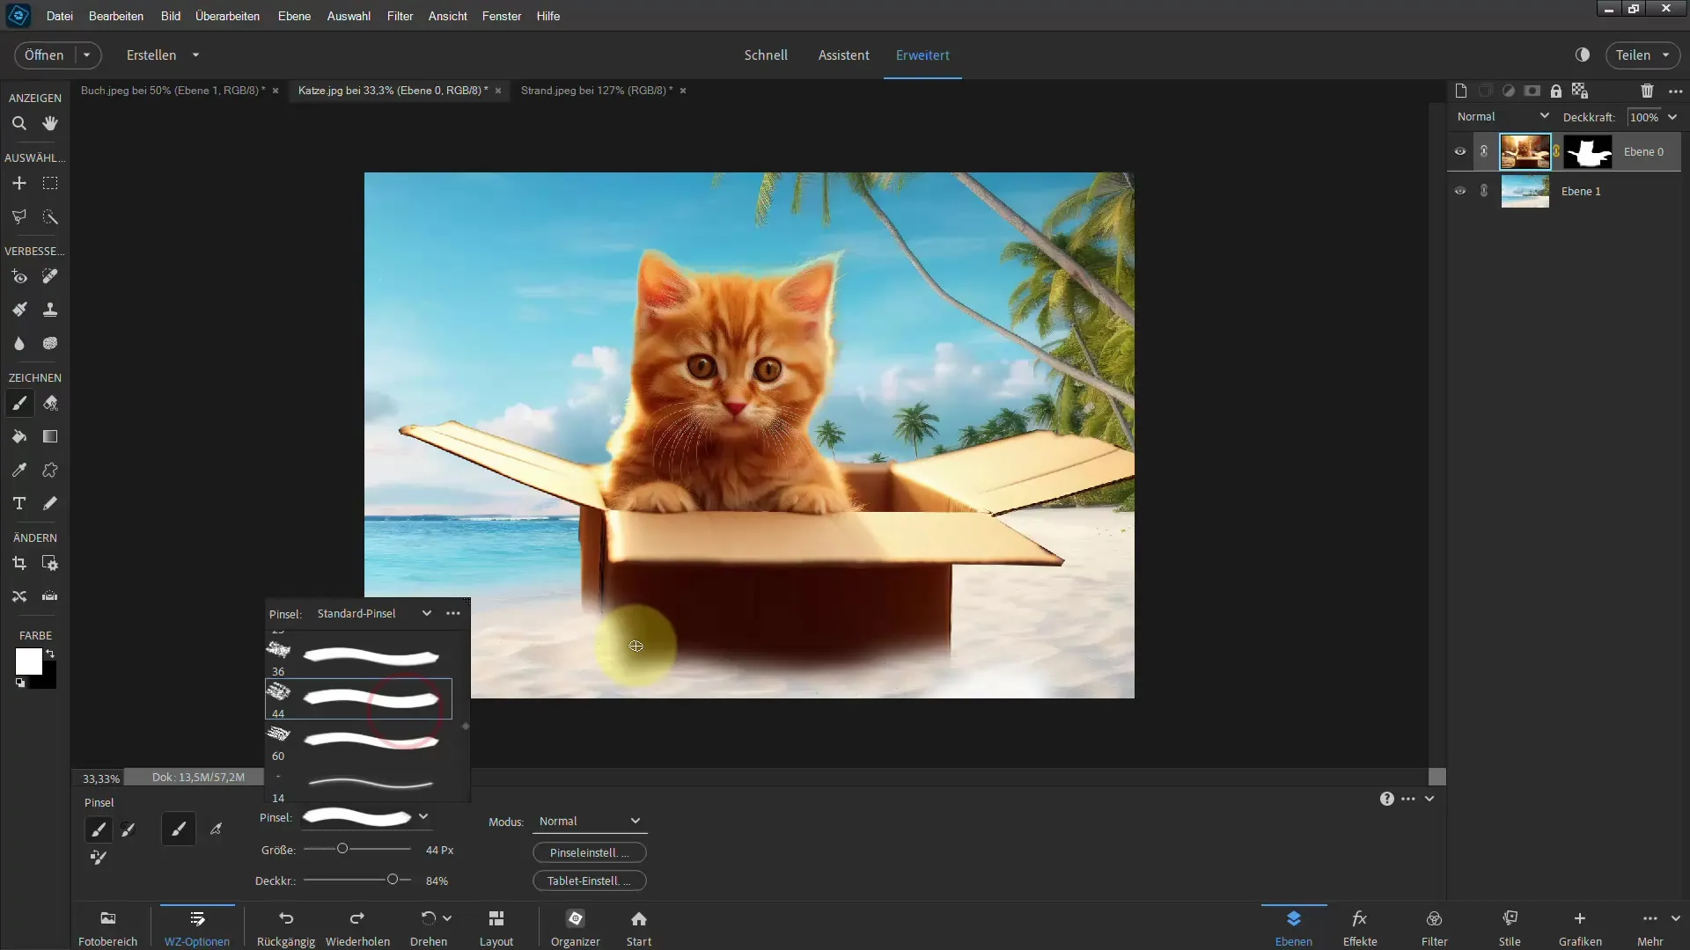Toggle visibility of Ebene 1
Image resolution: width=1690 pixels, height=950 pixels.
[1460, 190]
